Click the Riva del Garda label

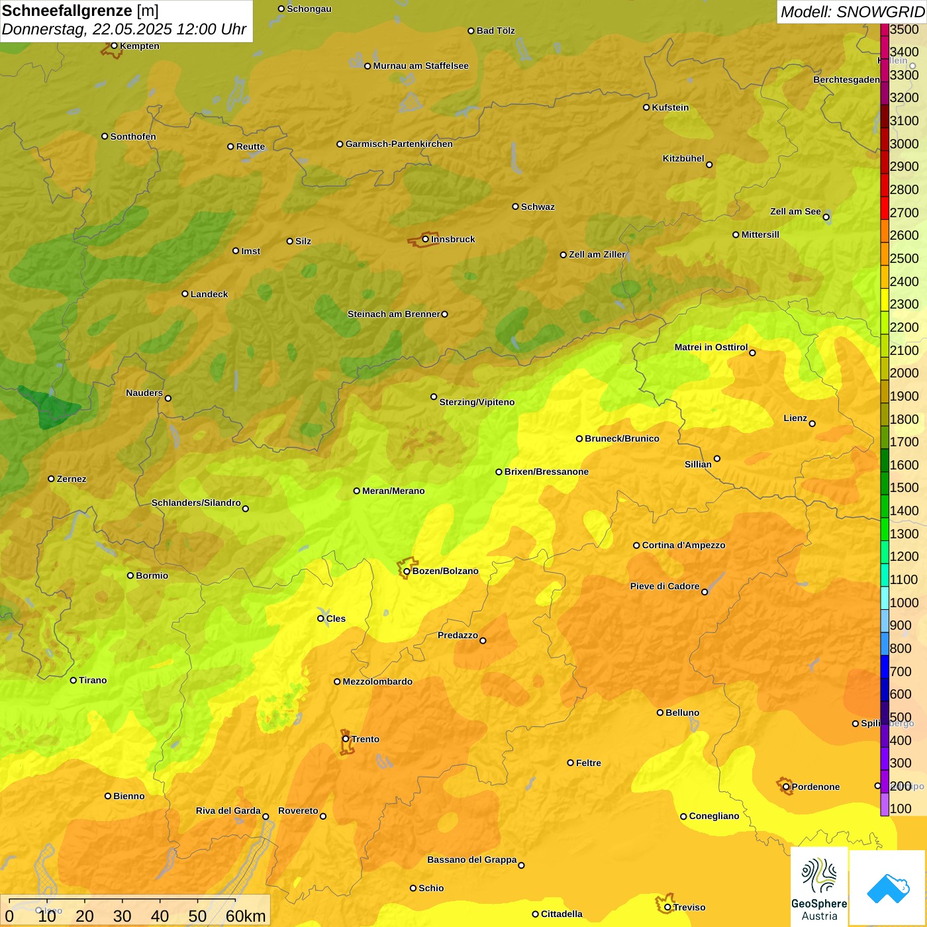point(228,810)
